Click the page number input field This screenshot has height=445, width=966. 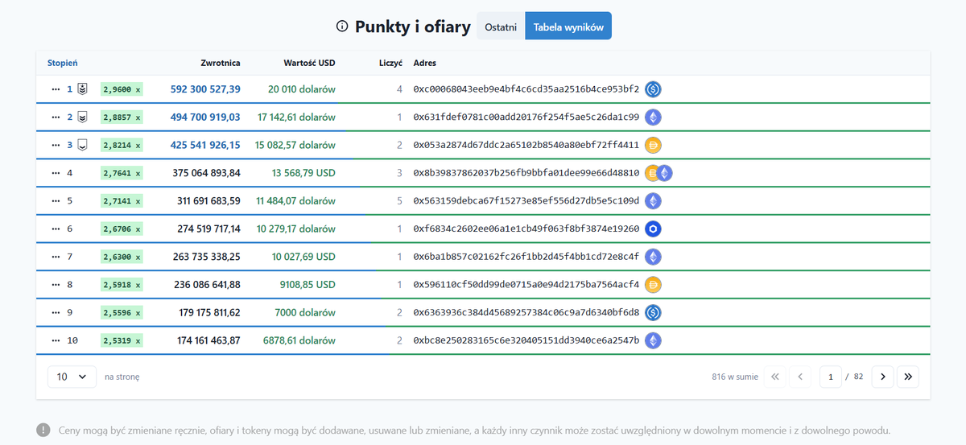[831, 377]
